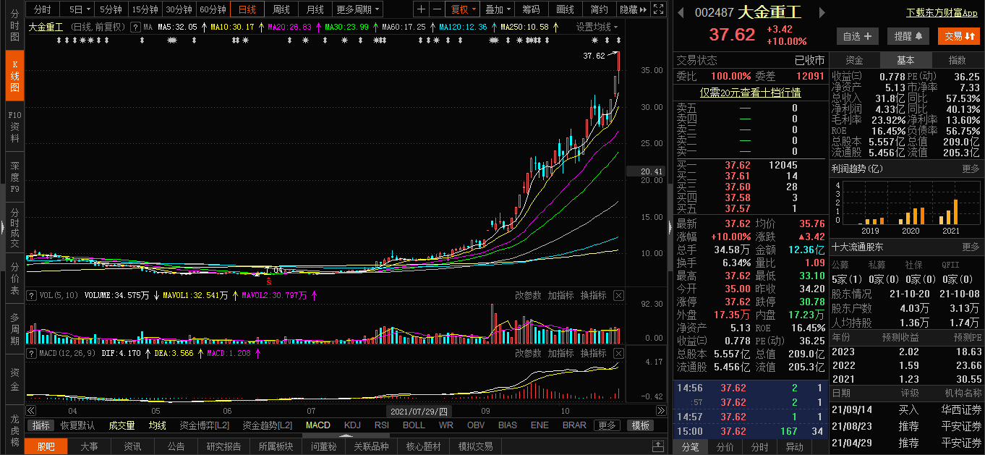Open 研究报告 bottom tab
The height and width of the screenshot is (455, 985).
pos(223,446)
